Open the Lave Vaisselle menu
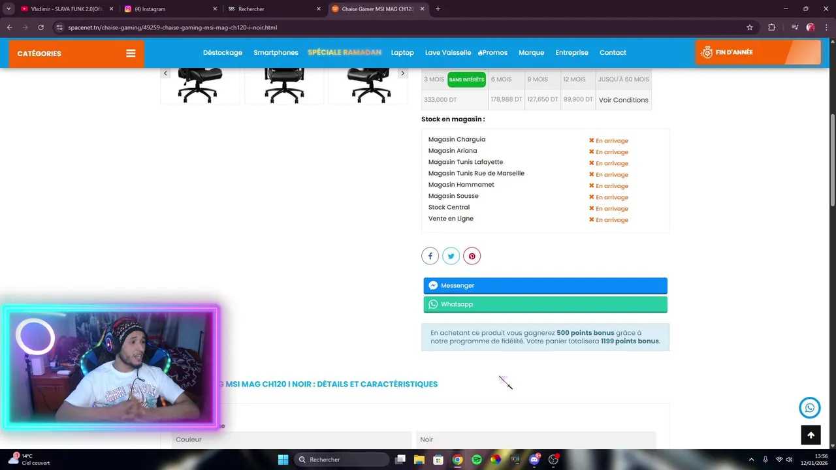This screenshot has height=470, width=836. [x=448, y=53]
